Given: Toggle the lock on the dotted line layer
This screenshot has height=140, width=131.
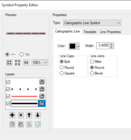Looking at the screenshot, I should (42, 89).
